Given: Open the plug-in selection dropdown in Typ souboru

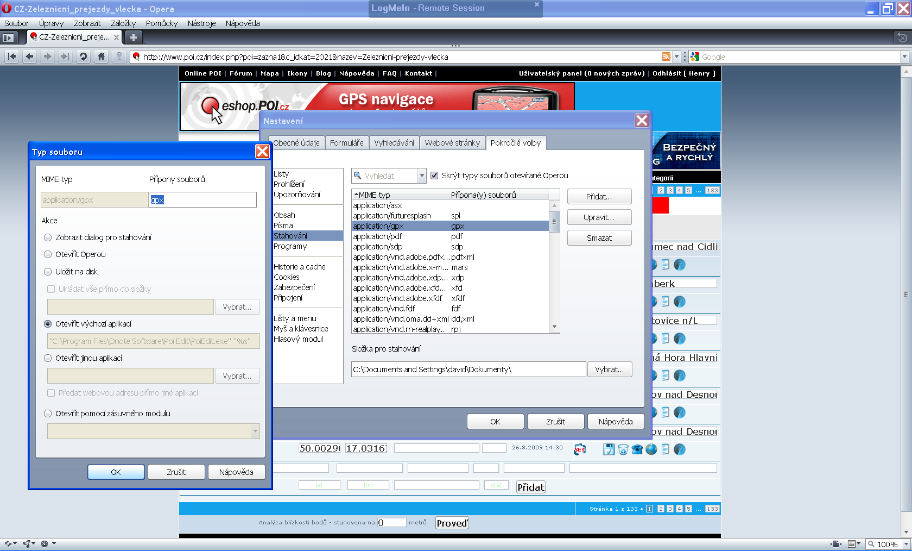Looking at the screenshot, I should point(255,431).
